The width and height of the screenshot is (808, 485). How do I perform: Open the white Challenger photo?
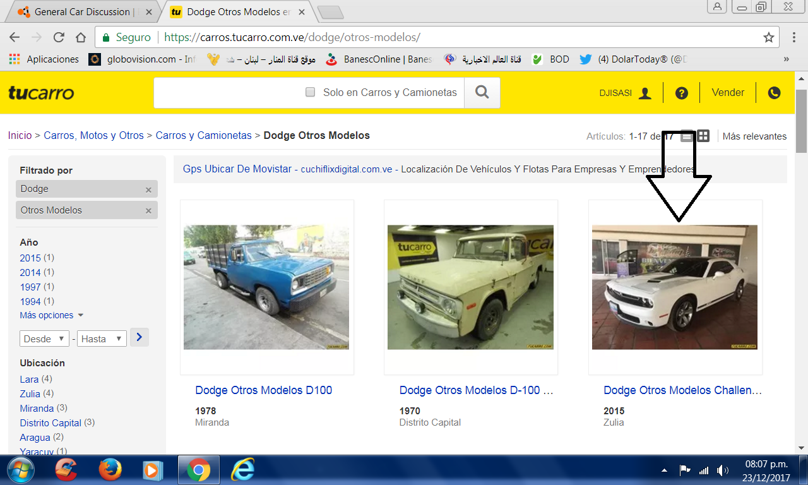675,287
